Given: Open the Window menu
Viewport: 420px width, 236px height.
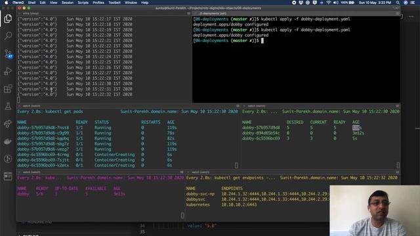Looking at the screenshot, I should [x=131, y=3].
